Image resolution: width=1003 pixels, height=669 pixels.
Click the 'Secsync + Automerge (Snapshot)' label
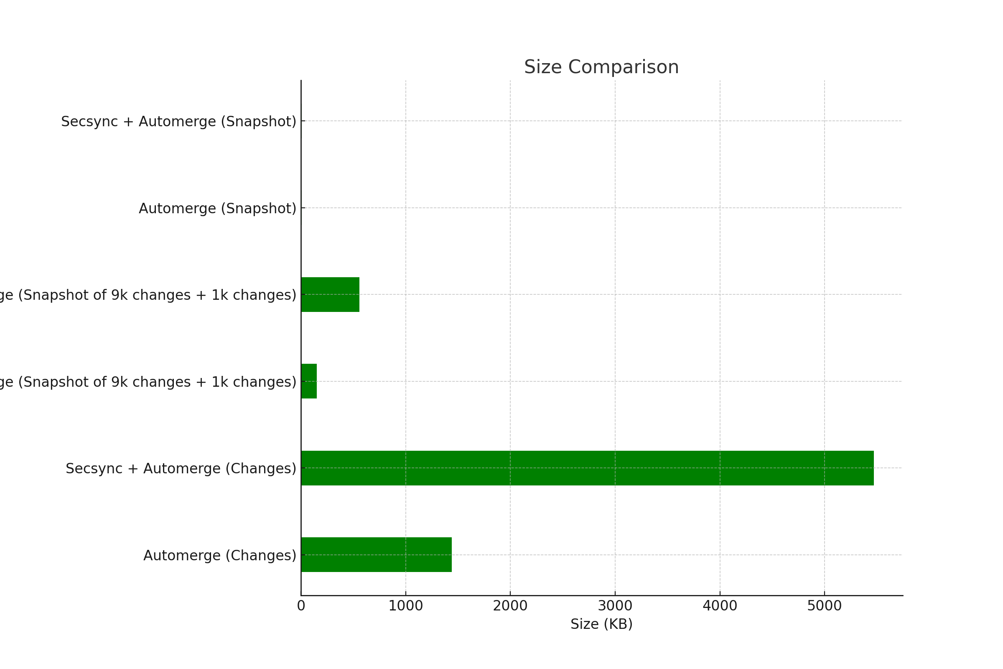tap(179, 122)
